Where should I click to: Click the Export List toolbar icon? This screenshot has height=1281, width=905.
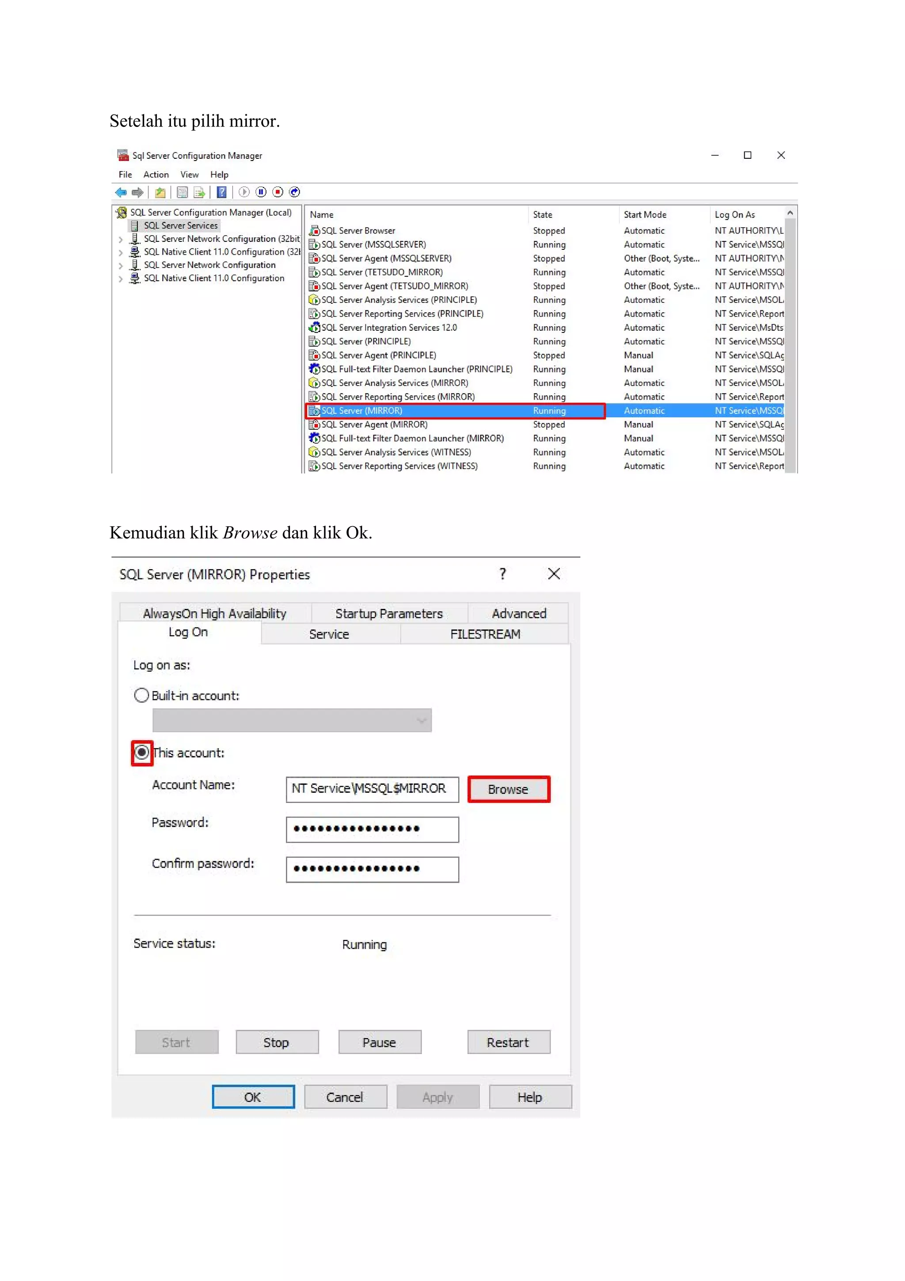[199, 192]
